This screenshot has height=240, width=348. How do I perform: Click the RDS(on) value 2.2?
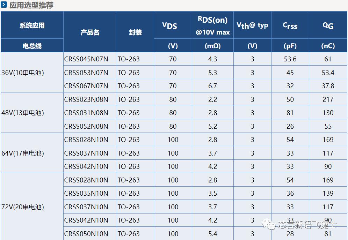[x=213, y=99]
